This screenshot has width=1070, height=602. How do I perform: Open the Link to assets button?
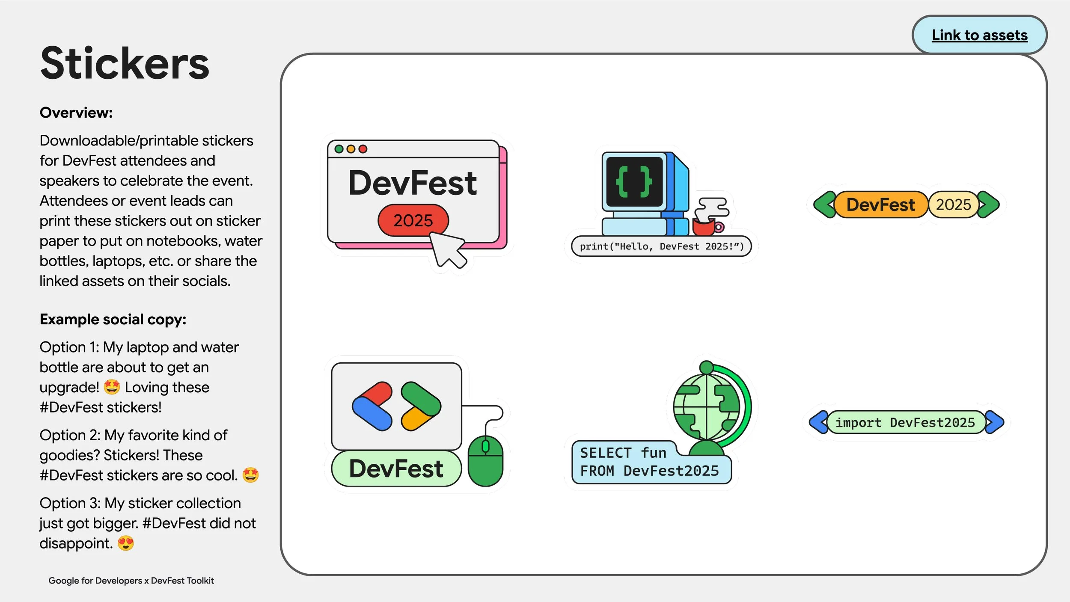[x=979, y=35]
